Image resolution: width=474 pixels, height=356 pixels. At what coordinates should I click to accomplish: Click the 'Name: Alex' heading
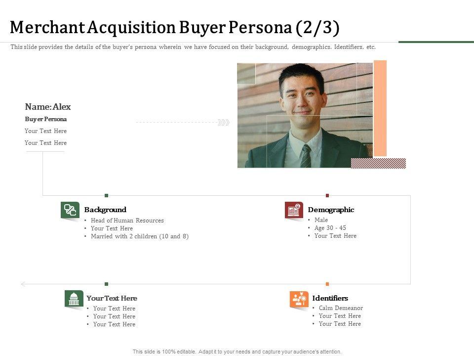(48, 107)
